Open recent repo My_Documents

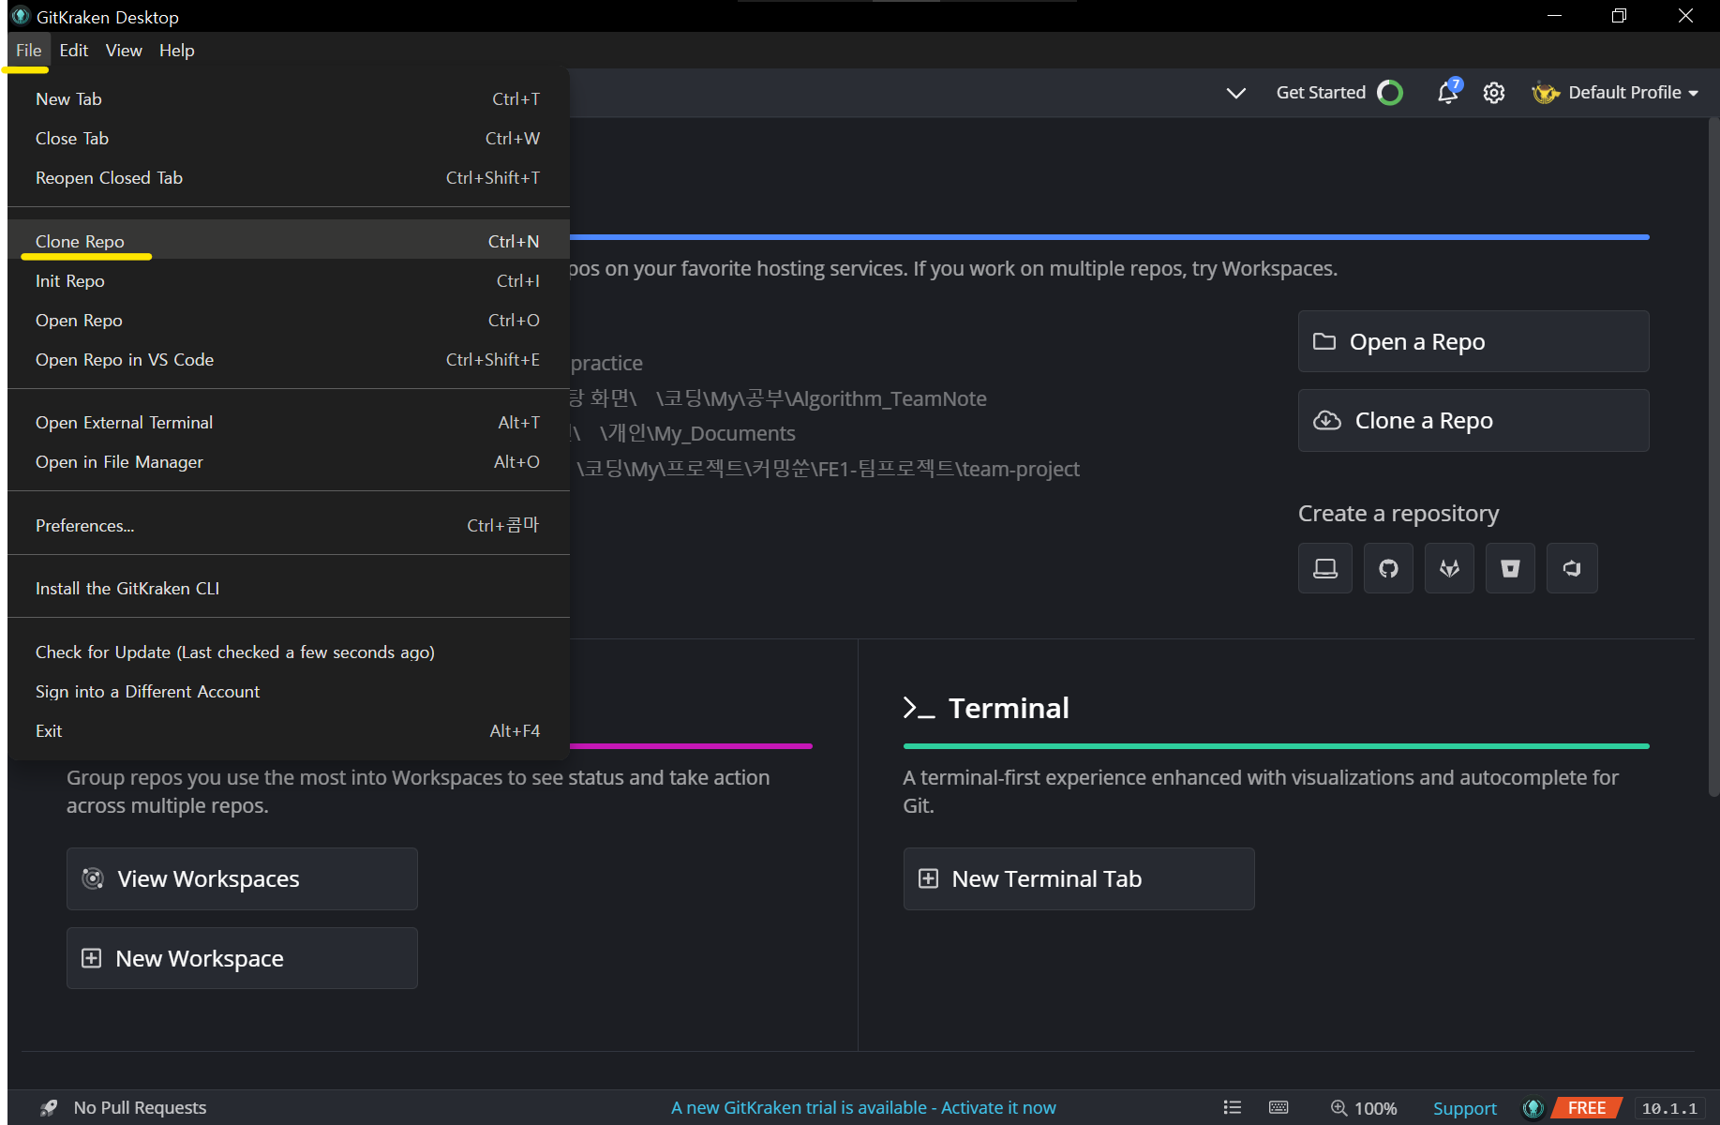tap(684, 433)
